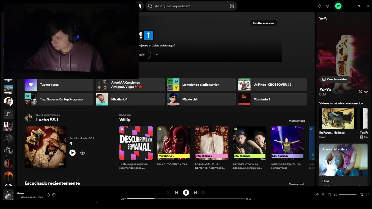The image size is (372, 209).
Task: Click the Yo-Yo song title in bottom bar
Action: (20, 193)
